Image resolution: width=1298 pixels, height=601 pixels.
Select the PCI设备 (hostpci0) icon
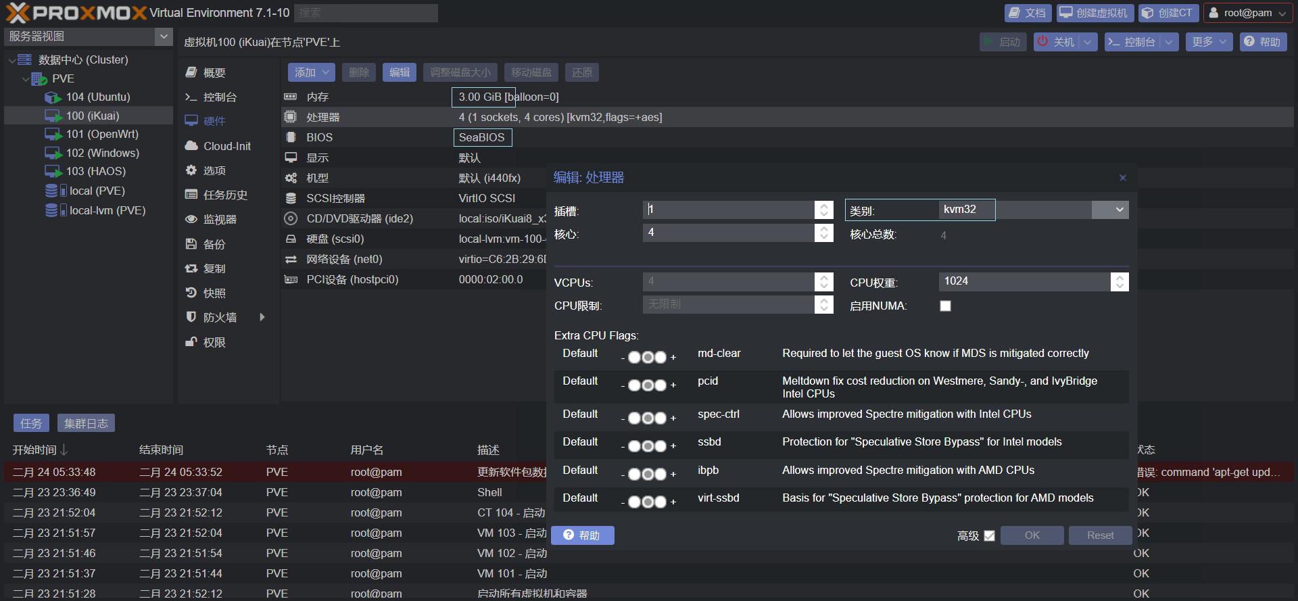[x=291, y=279]
